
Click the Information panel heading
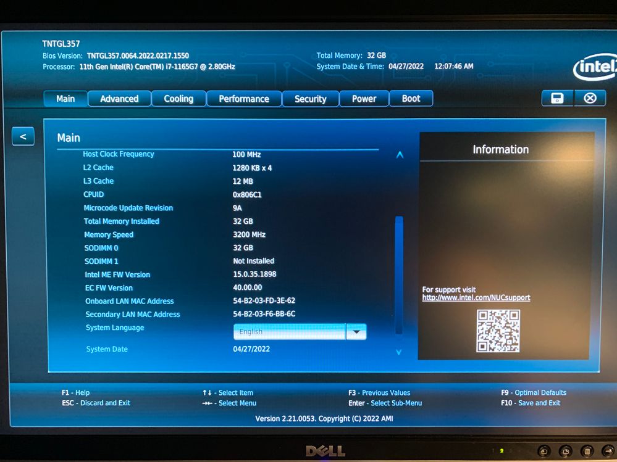point(500,149)
